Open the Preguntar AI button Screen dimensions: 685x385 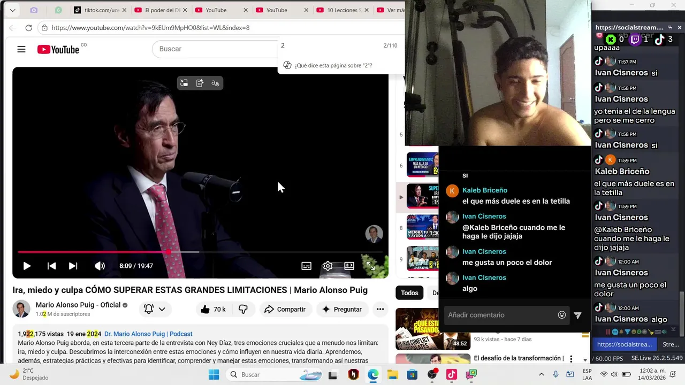coord(342,309)
